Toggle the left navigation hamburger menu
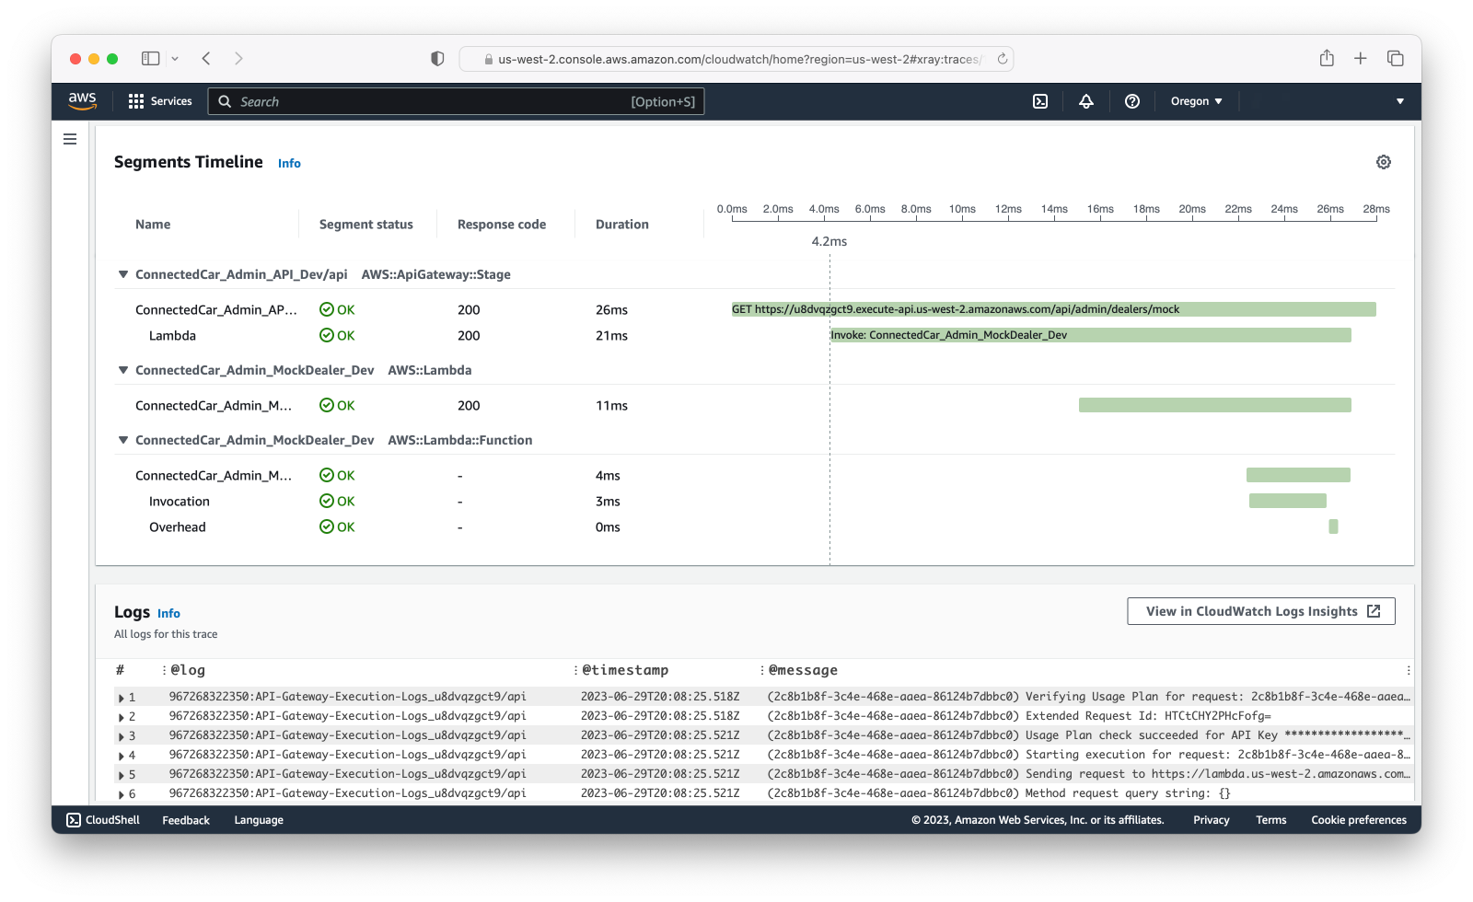This screenshot has height=902, width=1473. [70, 139]
